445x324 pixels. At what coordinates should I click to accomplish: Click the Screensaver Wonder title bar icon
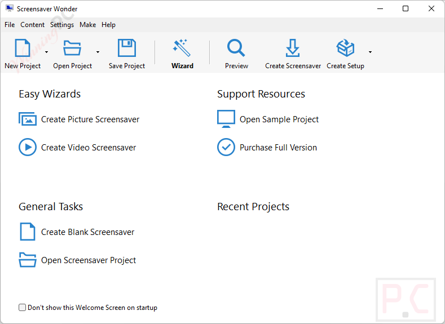(10, 8)
